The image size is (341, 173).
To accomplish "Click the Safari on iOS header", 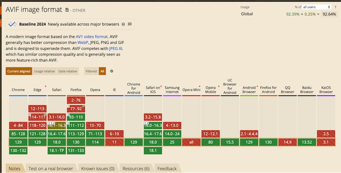I will pyautogui.click(x=153, y=89).
